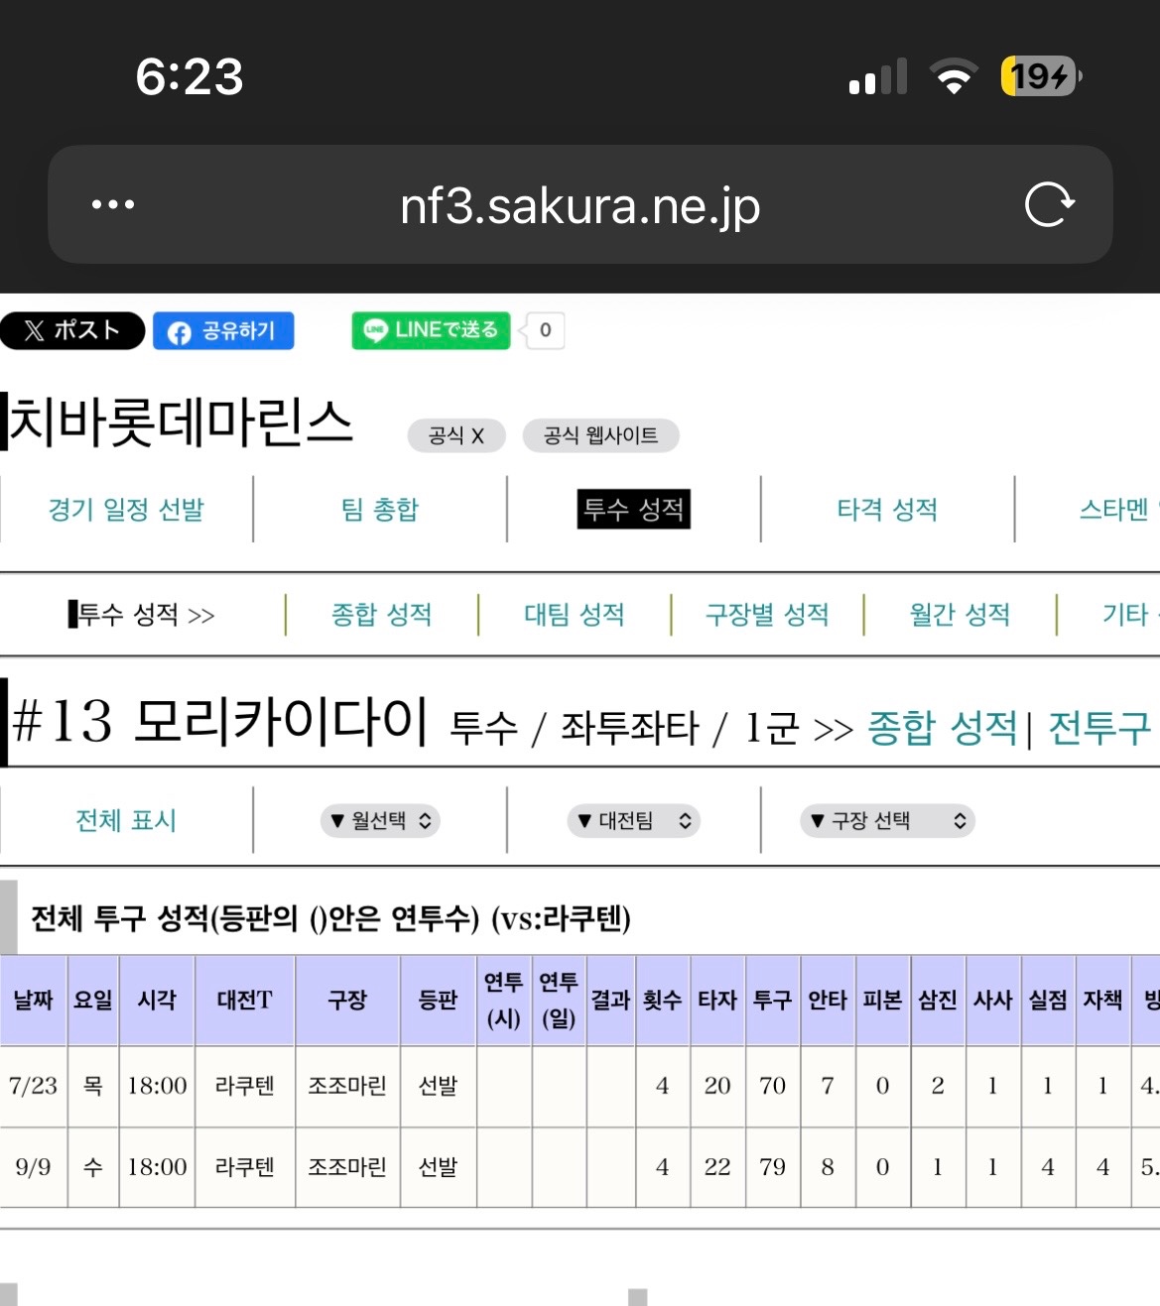Open 대팀 성적 sub-menu link
The width and height of the screenshot is (1160, 1306).
coord(574,614)
